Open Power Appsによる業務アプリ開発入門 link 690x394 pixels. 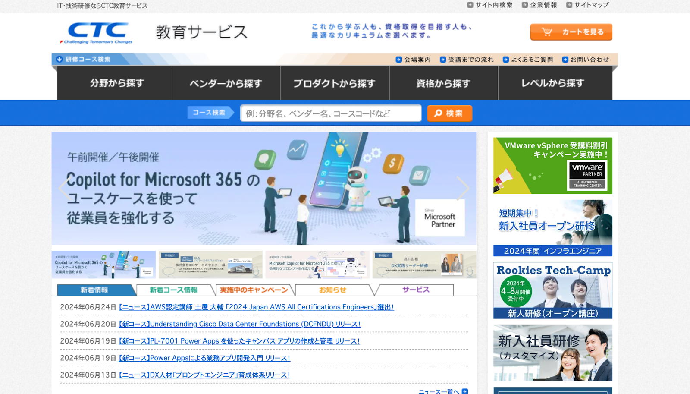click(204, 358)
